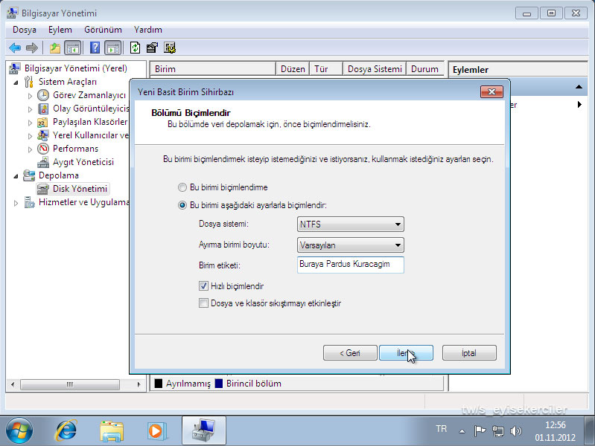This screenshot has width=595, height=446.
Task: Uncheck the Hızlı biçimlendir checkbox
Action: tap(203, 286)
